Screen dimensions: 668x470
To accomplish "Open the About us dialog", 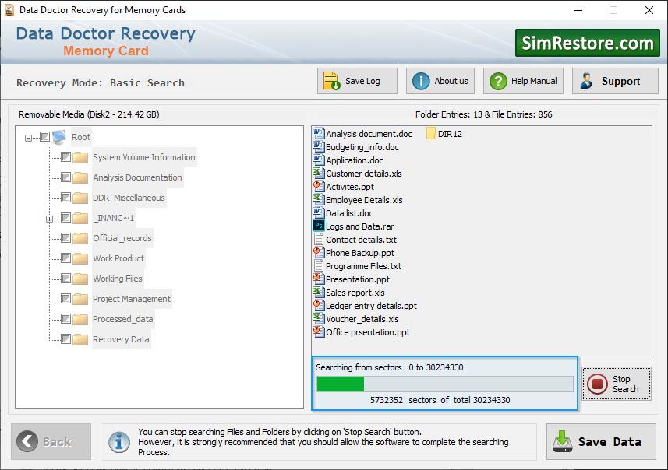I will tap(440, 81).
